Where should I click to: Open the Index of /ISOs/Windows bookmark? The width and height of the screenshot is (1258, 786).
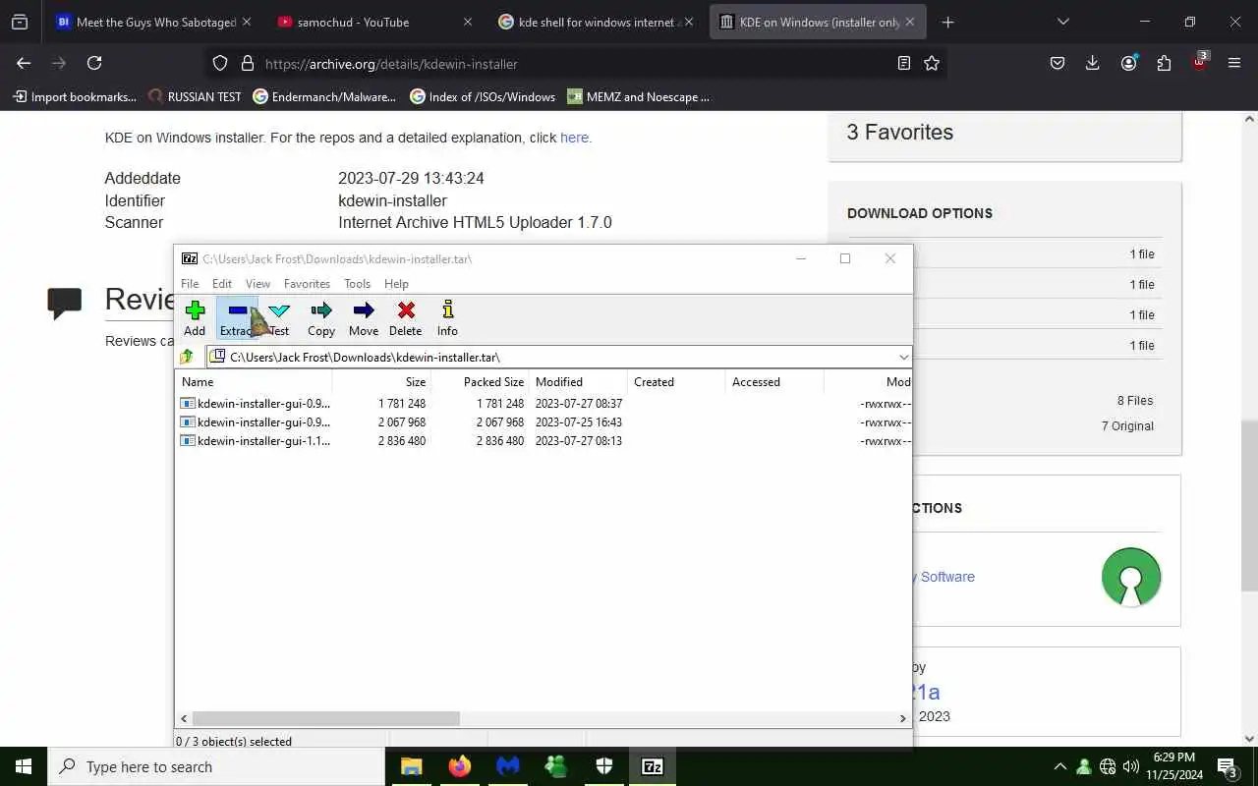pos(483,96)
